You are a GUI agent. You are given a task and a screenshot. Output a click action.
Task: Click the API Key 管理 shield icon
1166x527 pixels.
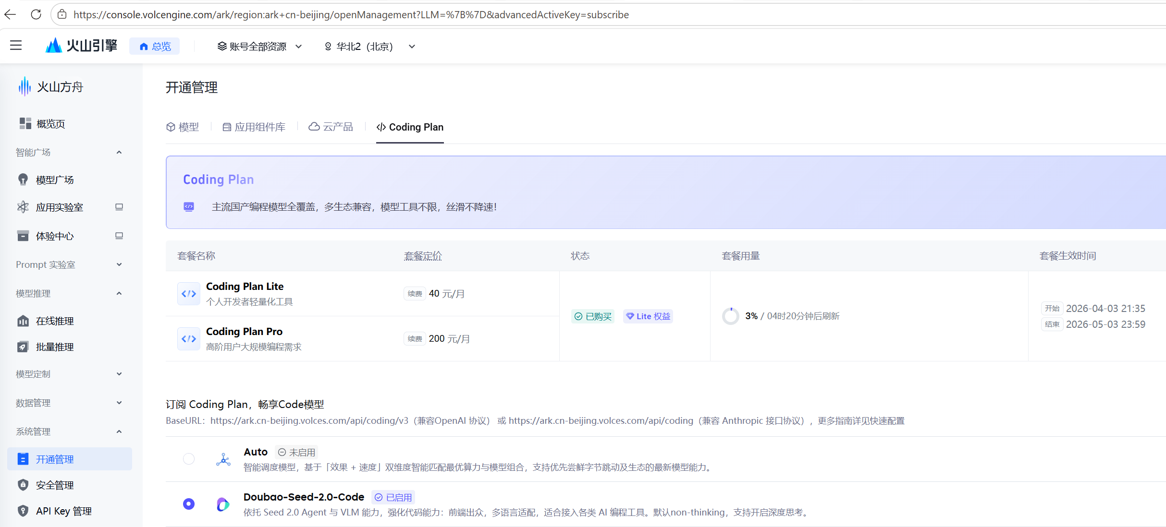point(23,511)
